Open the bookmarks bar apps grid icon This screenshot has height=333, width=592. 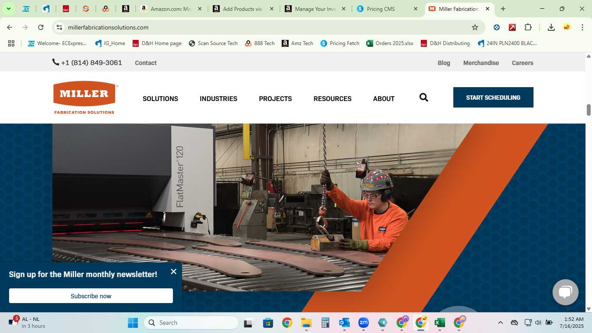coord(11,43)
